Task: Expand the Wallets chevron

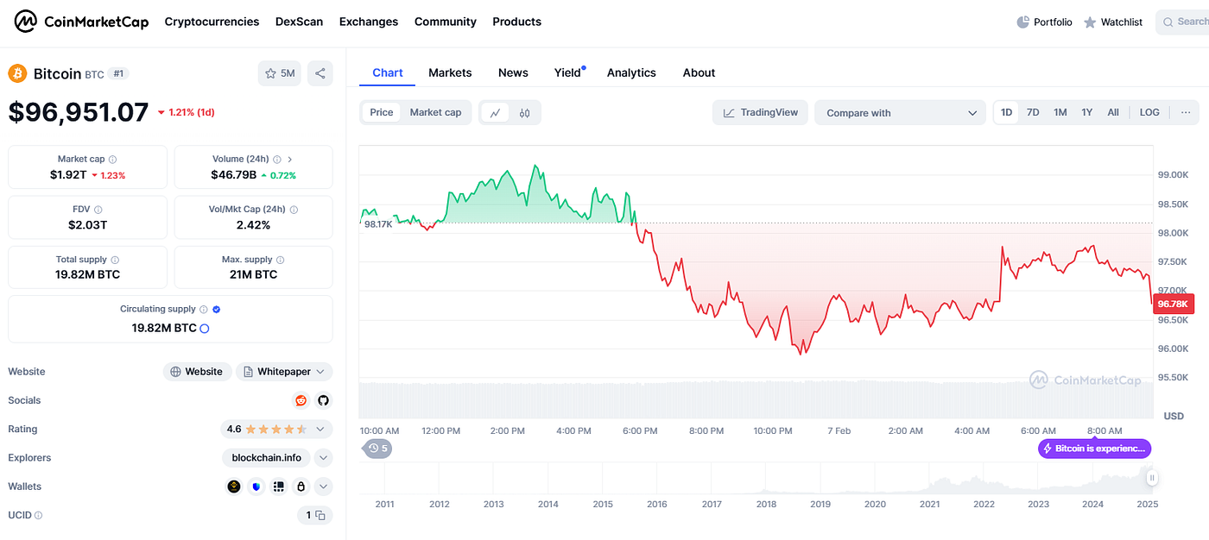Action: 323,487
